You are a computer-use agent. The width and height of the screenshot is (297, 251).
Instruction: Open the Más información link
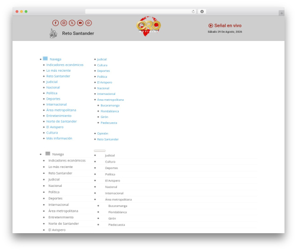pyautogui.click(x=59, y=138)
